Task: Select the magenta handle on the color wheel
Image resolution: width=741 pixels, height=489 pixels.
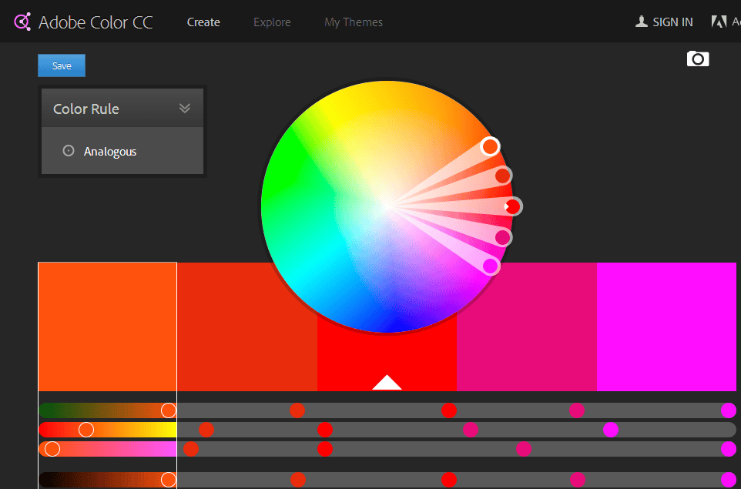Action: click(491, 266)
